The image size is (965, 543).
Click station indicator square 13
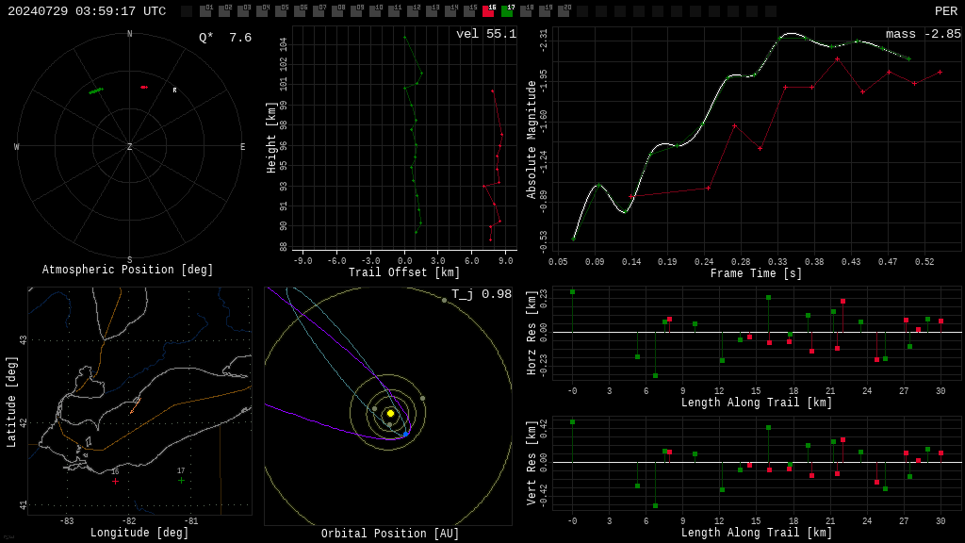[x=432, y=11]
